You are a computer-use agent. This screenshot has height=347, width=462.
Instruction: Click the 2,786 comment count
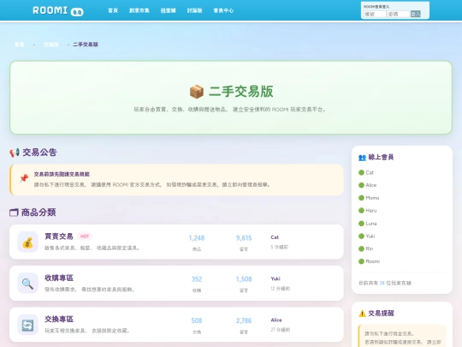point(244,320)
